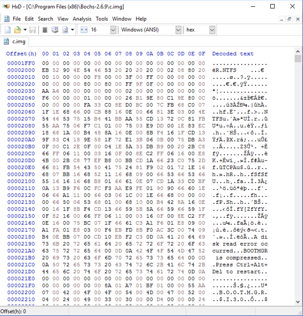The image size is (303, 316).
Task: Open the Analysis menu
Action: (82, 19)
